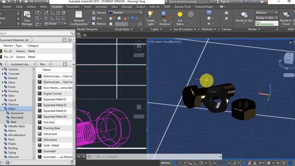Switch to the Mesh tab
The width and height of the screenshot is (295, 166).
[x=44, y=6]
